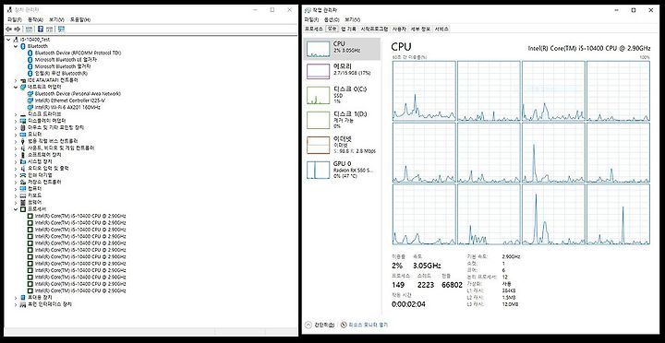Click the 리소스 모니터 열기 link
Screen dimensions: 665x343
(368, 325)
